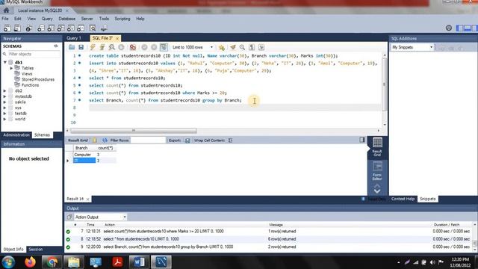Image resolution: width=478 pixels, height=269 pixels.
Task: Select the Computer cell in the result grid
Action: point(84,155)
